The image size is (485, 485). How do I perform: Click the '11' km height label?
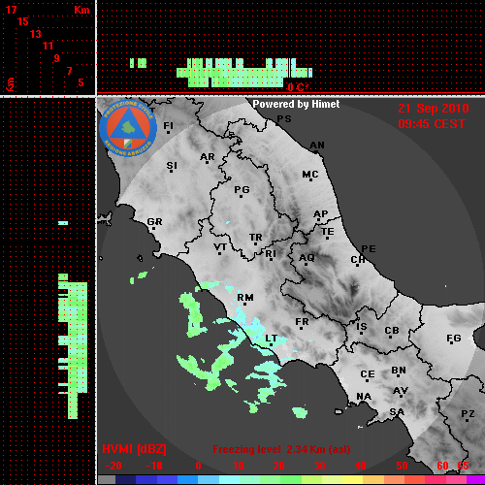(48, 46)
